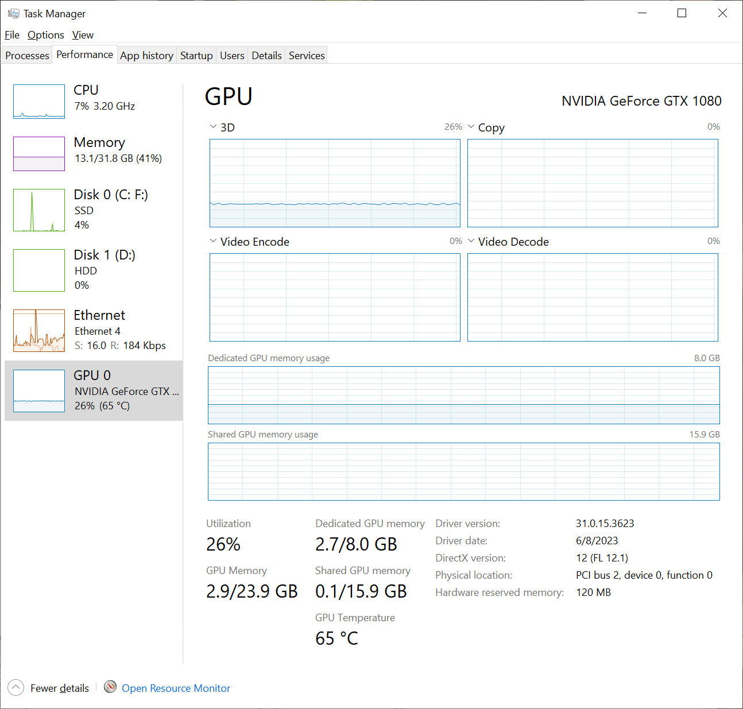Switch to the App history tab
Screen dimensions: 743x709
click(x=147, y=56)
